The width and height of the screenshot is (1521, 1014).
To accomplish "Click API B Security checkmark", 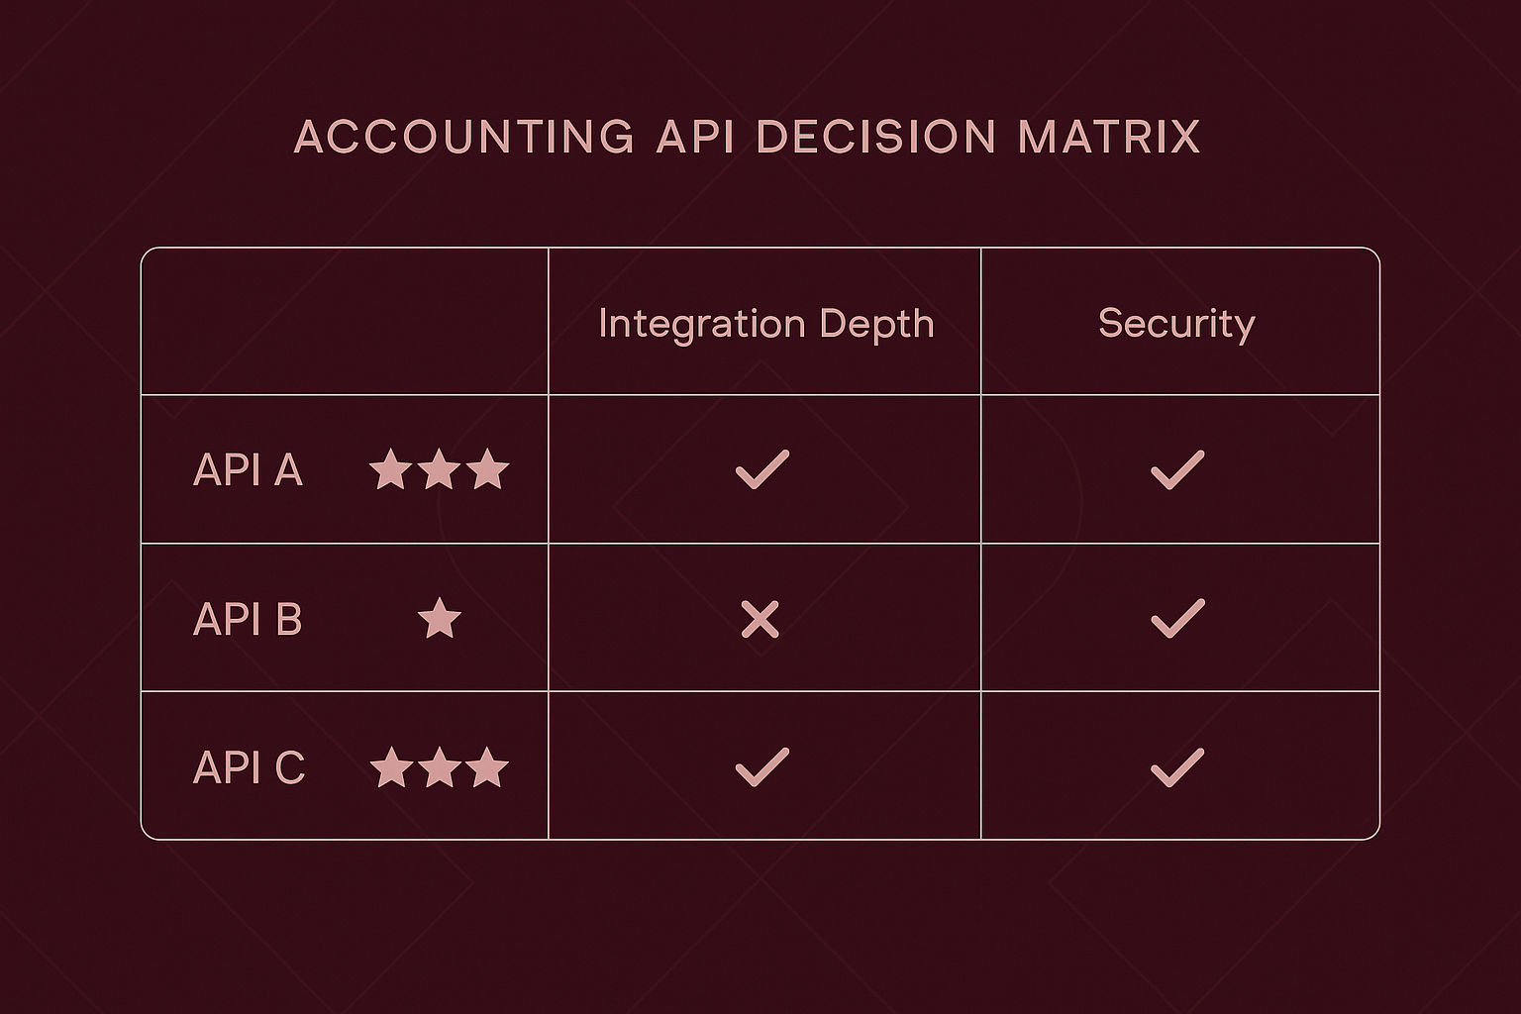I will tap(1177, 619).
